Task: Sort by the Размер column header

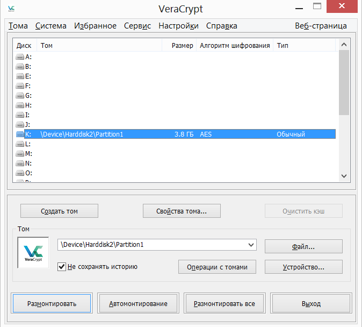Action: pos(179,46)
